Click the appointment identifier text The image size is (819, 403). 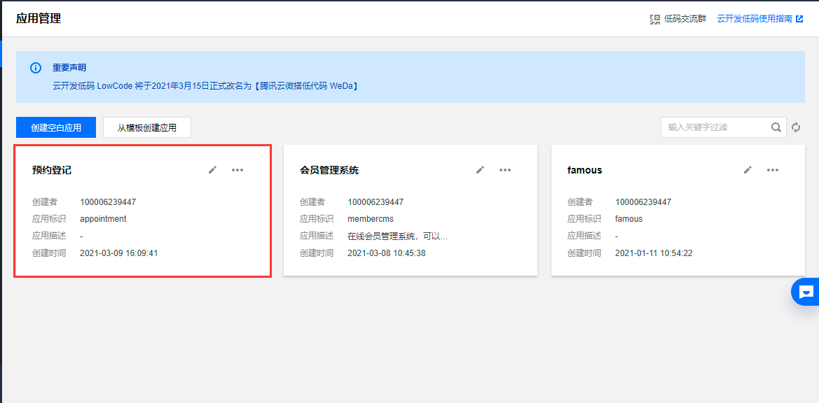(x=104, y=219)
